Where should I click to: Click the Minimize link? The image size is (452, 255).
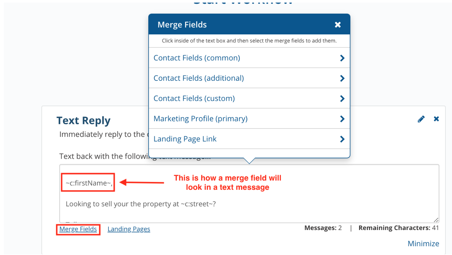[423, 244]
